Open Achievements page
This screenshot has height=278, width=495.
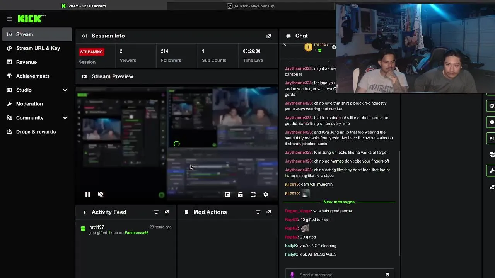tap(37, 76)
